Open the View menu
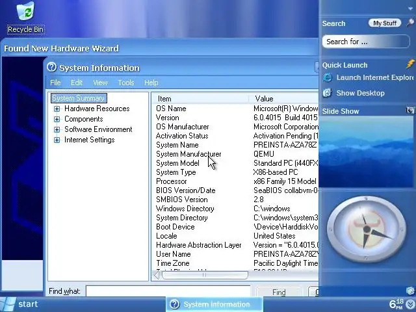 100,83
